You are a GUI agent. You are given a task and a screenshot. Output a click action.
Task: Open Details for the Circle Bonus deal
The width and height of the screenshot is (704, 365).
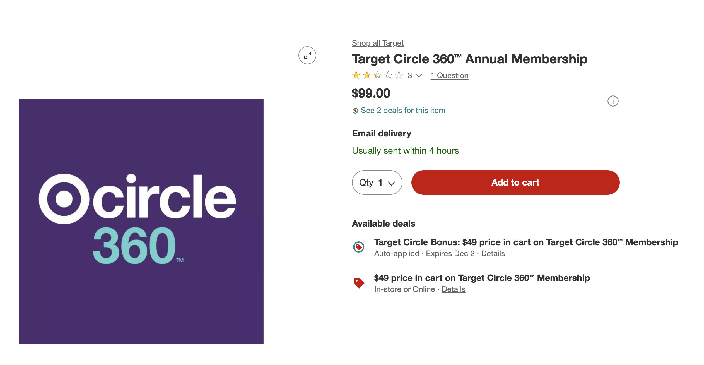point(493,254)
